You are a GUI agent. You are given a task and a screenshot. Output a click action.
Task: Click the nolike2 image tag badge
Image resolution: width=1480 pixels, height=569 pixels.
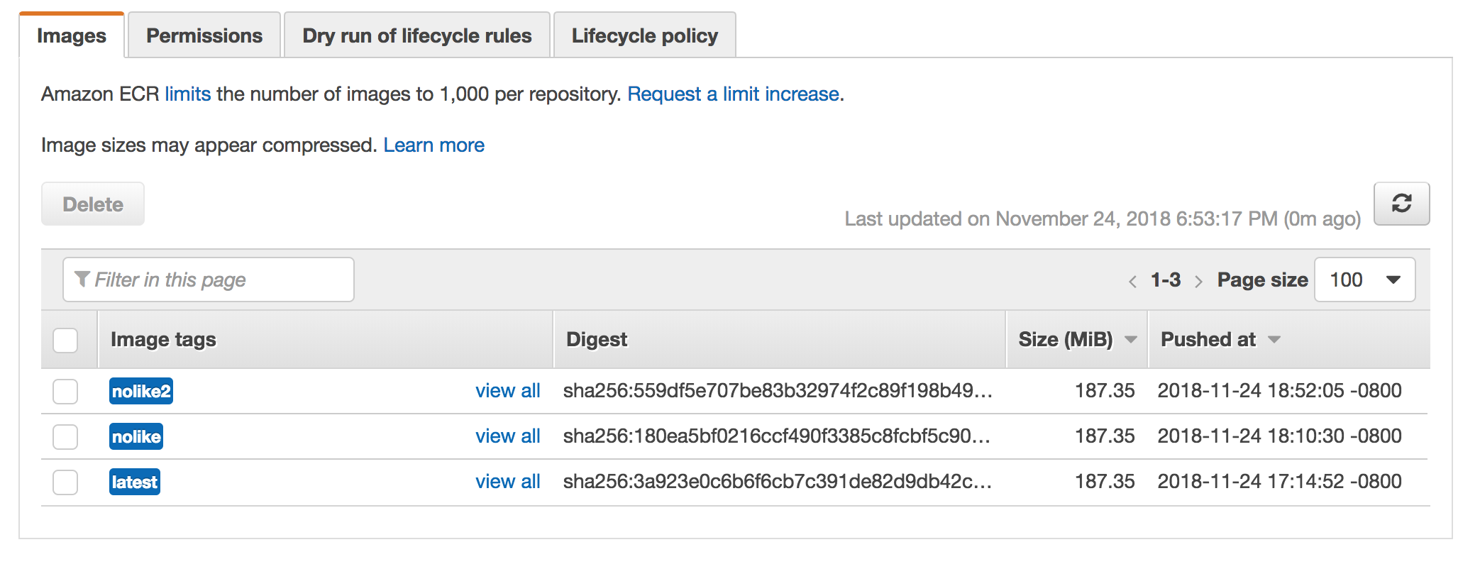141,391
